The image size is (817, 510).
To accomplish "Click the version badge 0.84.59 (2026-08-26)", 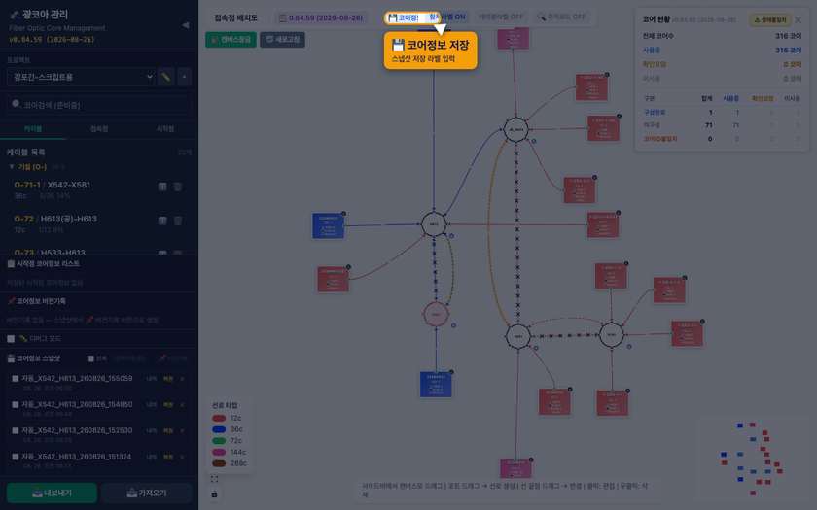I will pyautogui.click(x=321, y=17).
